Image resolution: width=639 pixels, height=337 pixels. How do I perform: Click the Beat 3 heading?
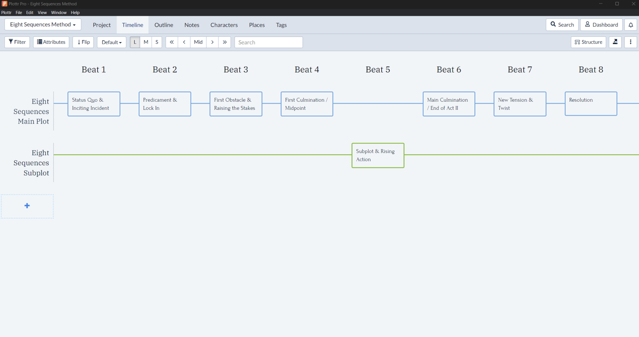(x=236, y=70)
